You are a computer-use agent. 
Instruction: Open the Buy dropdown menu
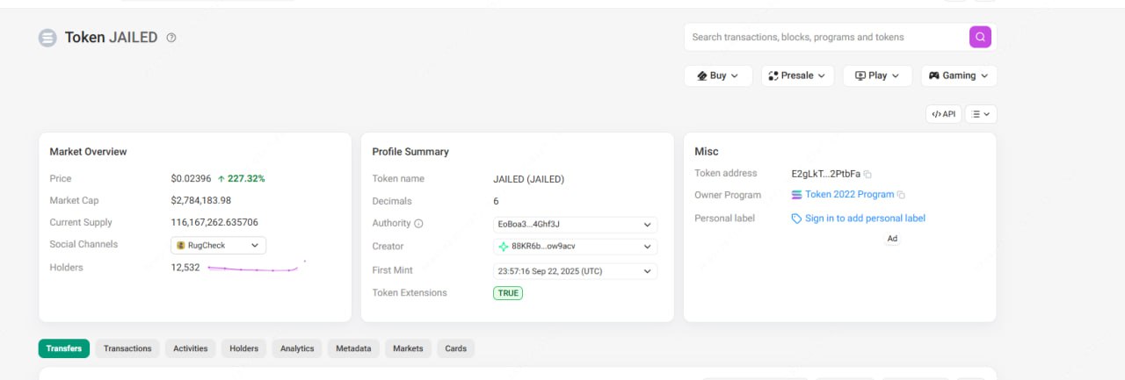(x=718, y=75)
